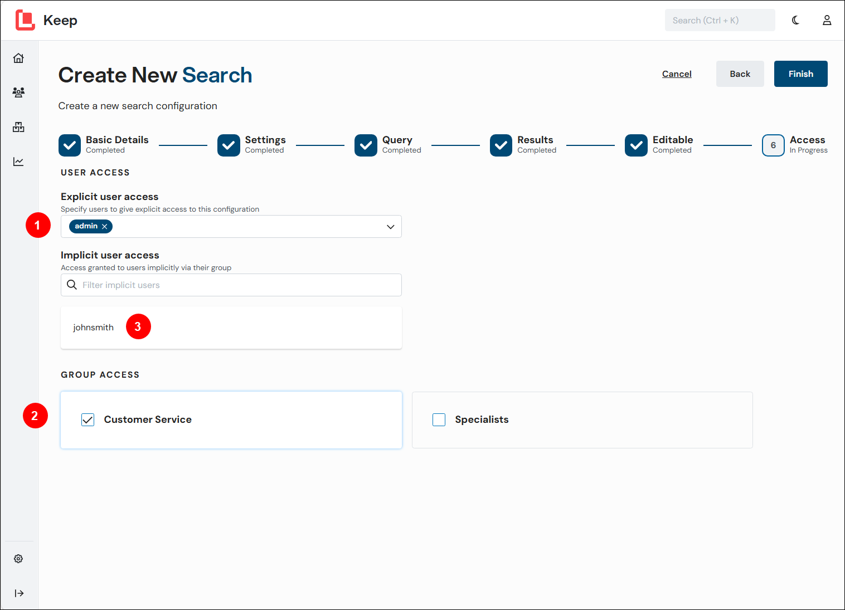845x610 pixels.
Task: Open the Home sidebar icon
Action: pos(18,58)
